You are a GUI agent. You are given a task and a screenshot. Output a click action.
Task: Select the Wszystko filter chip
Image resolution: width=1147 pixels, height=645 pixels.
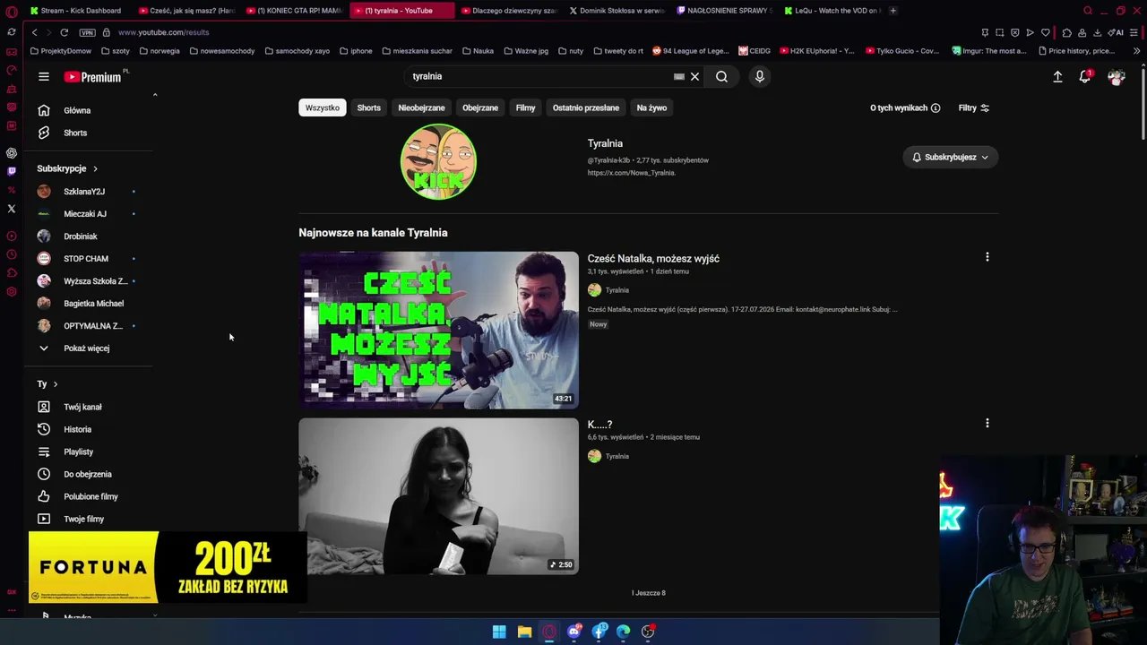click(x=322, y=107)
